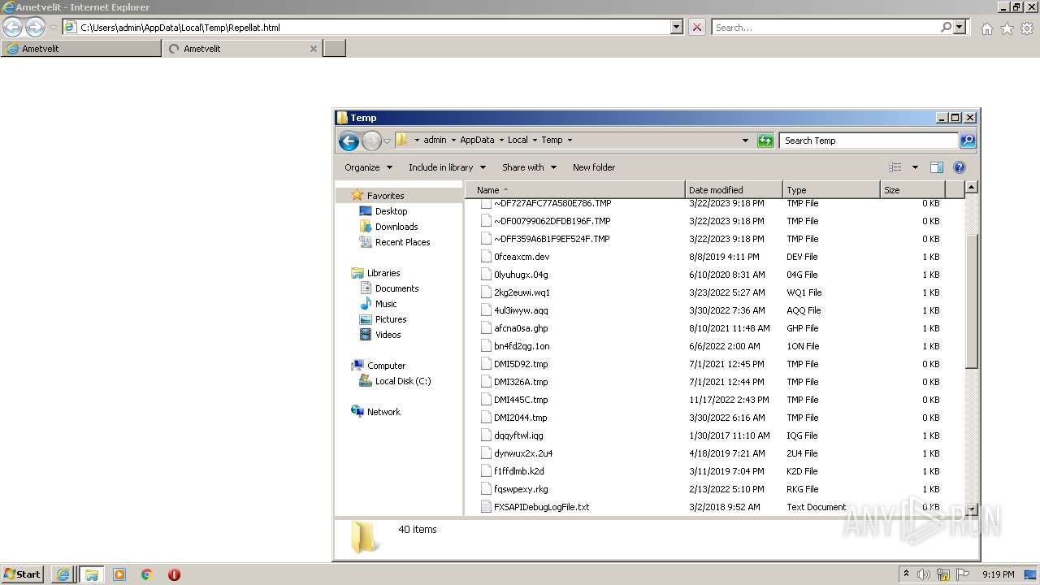Open Documents library

point(396,288)
